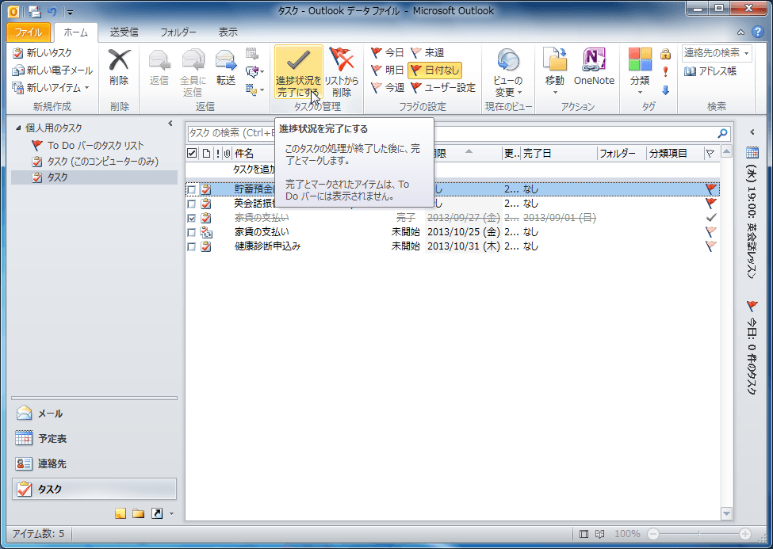Open Tasks (タスク) navigation button
Viewport: 773px width, 549px height.
pos(94,489)
